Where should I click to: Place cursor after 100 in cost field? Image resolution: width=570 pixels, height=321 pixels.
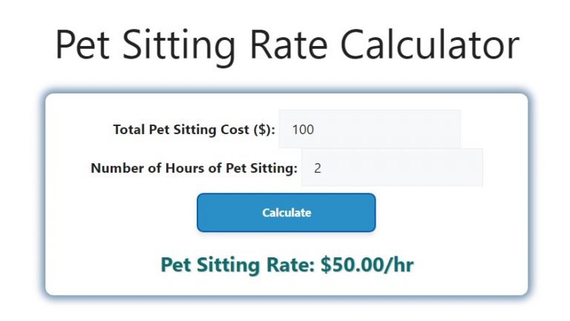(315, 130)
